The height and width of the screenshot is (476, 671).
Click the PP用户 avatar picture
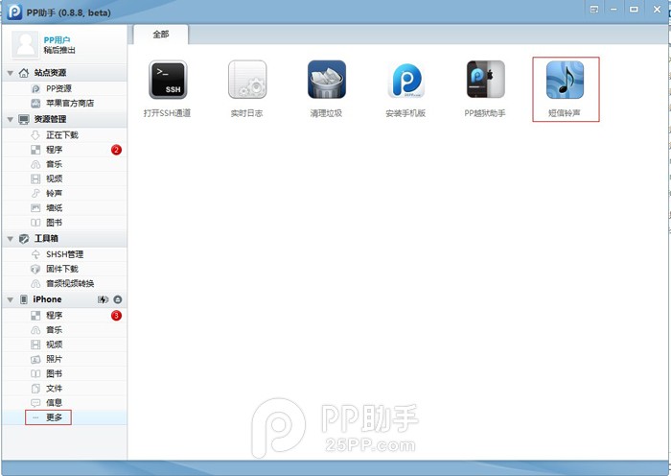pos(25,44)
